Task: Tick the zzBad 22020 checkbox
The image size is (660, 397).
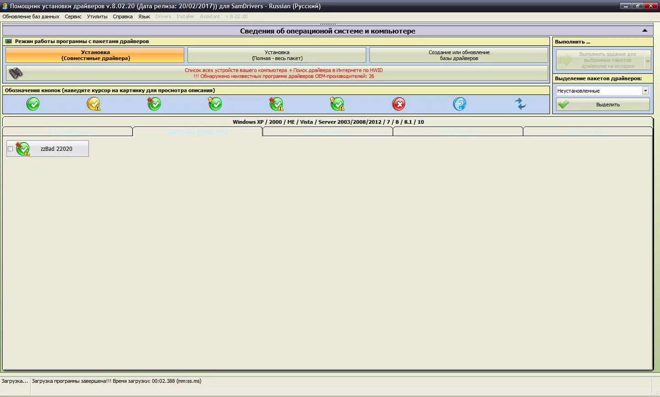Action: [11, 149]
